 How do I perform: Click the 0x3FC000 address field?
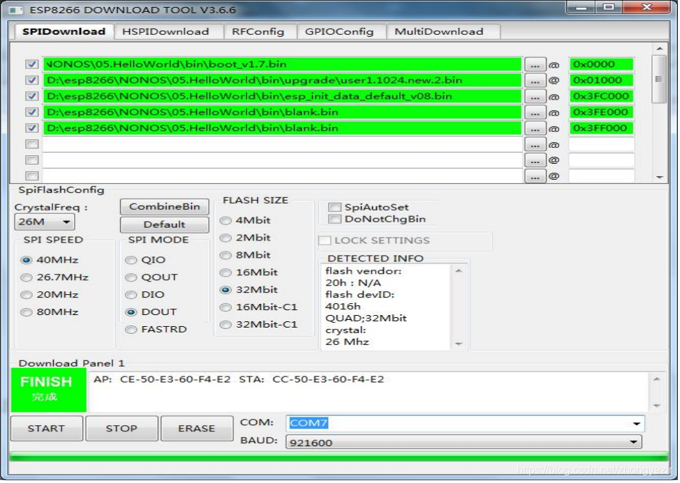click(601, 97)
